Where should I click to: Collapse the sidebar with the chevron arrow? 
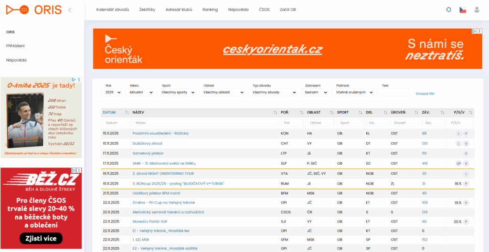pos(70,10)
